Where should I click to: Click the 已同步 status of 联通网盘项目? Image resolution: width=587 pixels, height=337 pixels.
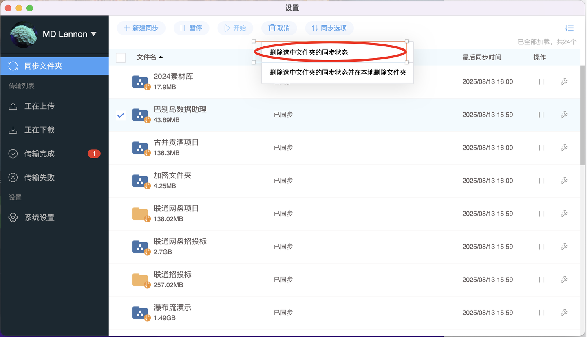(x=283, y=214)
